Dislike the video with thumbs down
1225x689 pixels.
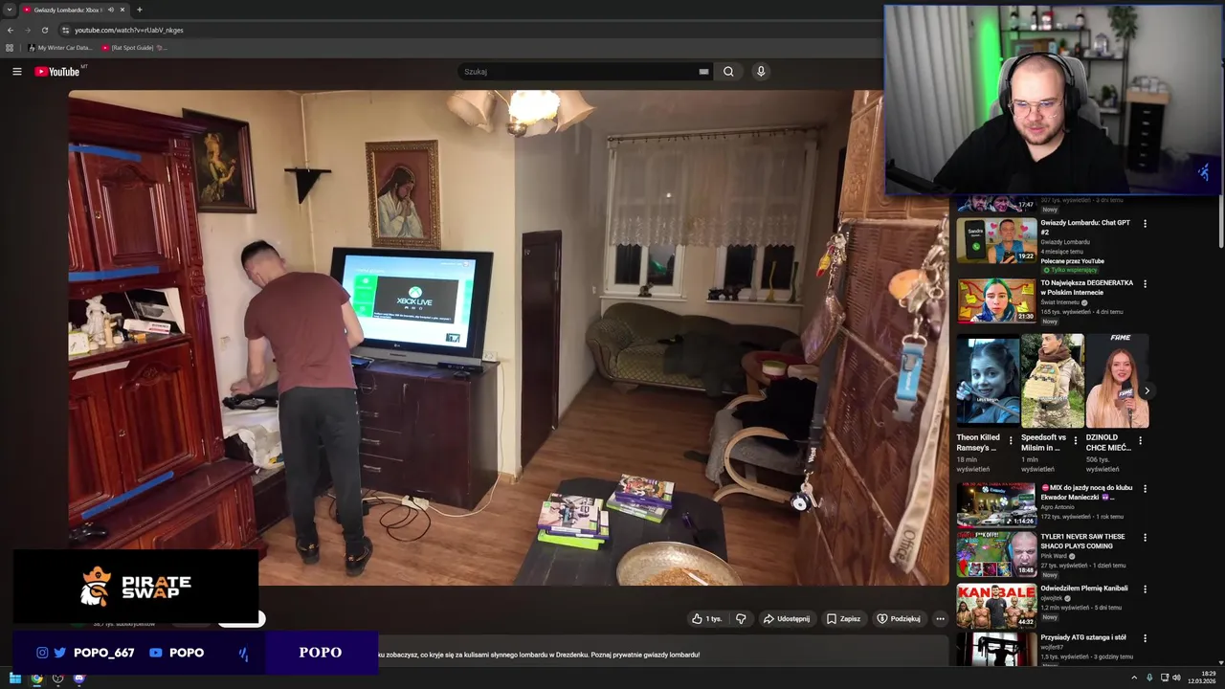pyautogui.click(x=741, y=619)
